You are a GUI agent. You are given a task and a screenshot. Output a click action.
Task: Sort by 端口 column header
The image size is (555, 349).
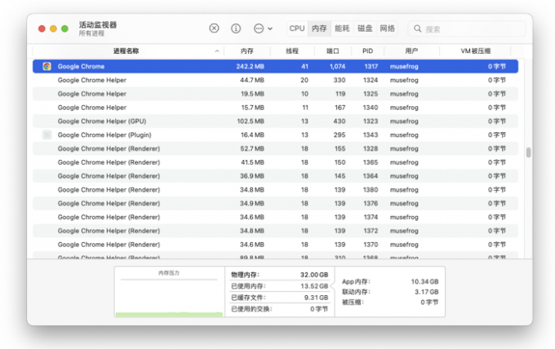[333, 51]
